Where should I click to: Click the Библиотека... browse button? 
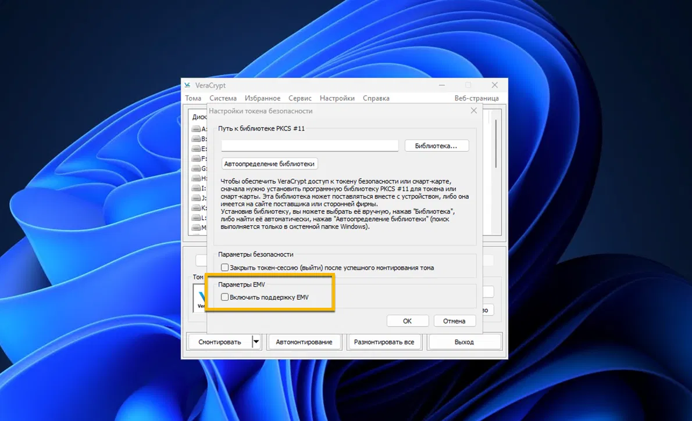(436, 146)
